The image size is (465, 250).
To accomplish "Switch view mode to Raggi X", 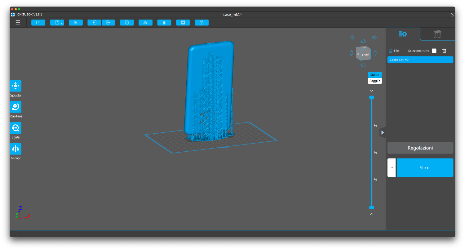I will coord(375,81).
